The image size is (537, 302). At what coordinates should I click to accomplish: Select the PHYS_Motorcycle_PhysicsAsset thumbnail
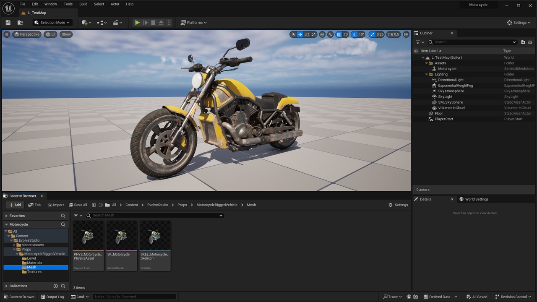(88, 245)
